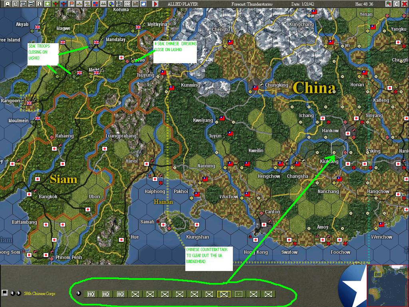Image resolution: width=409 pixels, height=307 pixels.
Task: Select the Japanese flag at Canton
Action: [x=264, y=225]
